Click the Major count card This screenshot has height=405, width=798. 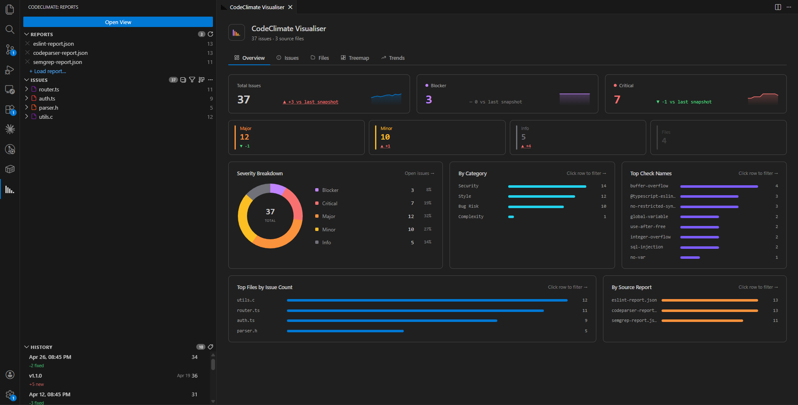tap(296, 137)
